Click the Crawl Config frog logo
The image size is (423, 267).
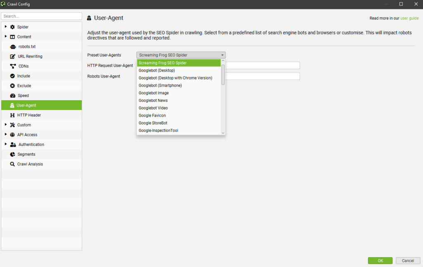point(3,4)
